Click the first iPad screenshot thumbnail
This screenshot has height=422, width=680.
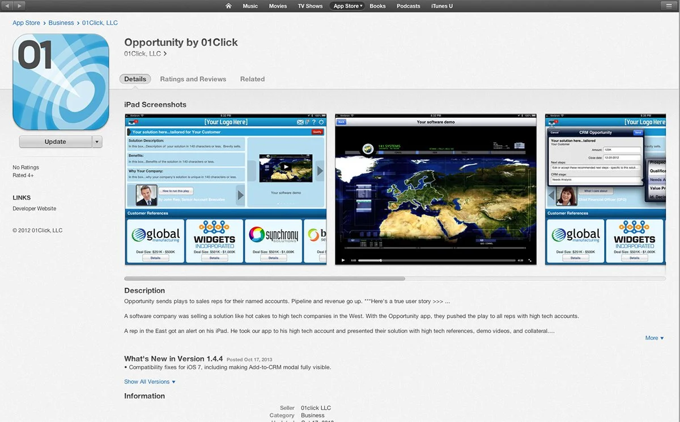coord(226,189)
